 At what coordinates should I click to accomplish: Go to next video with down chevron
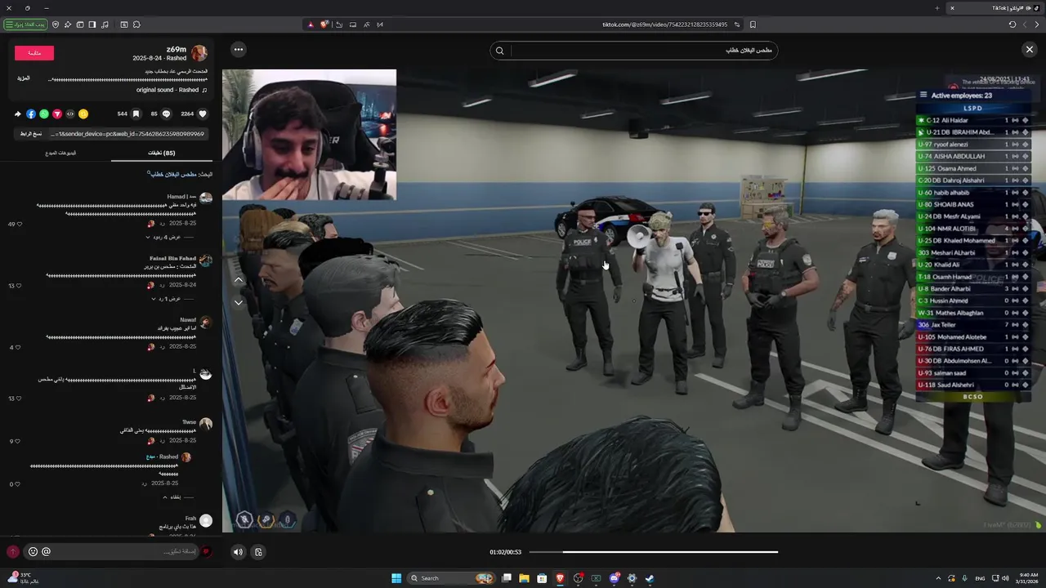pyautogui.click(x=239, y=302)
